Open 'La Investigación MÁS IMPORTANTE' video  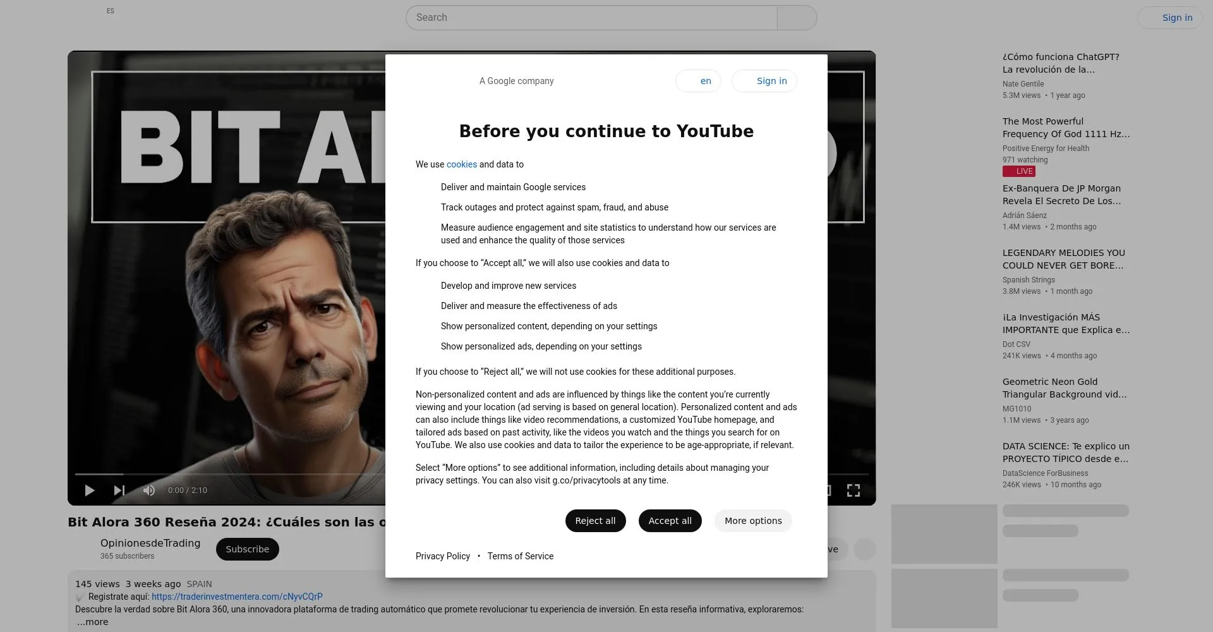point(1066,324)
